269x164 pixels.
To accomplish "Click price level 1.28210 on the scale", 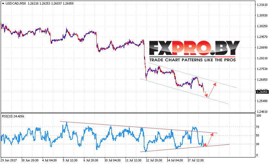I will pos(262,58).
